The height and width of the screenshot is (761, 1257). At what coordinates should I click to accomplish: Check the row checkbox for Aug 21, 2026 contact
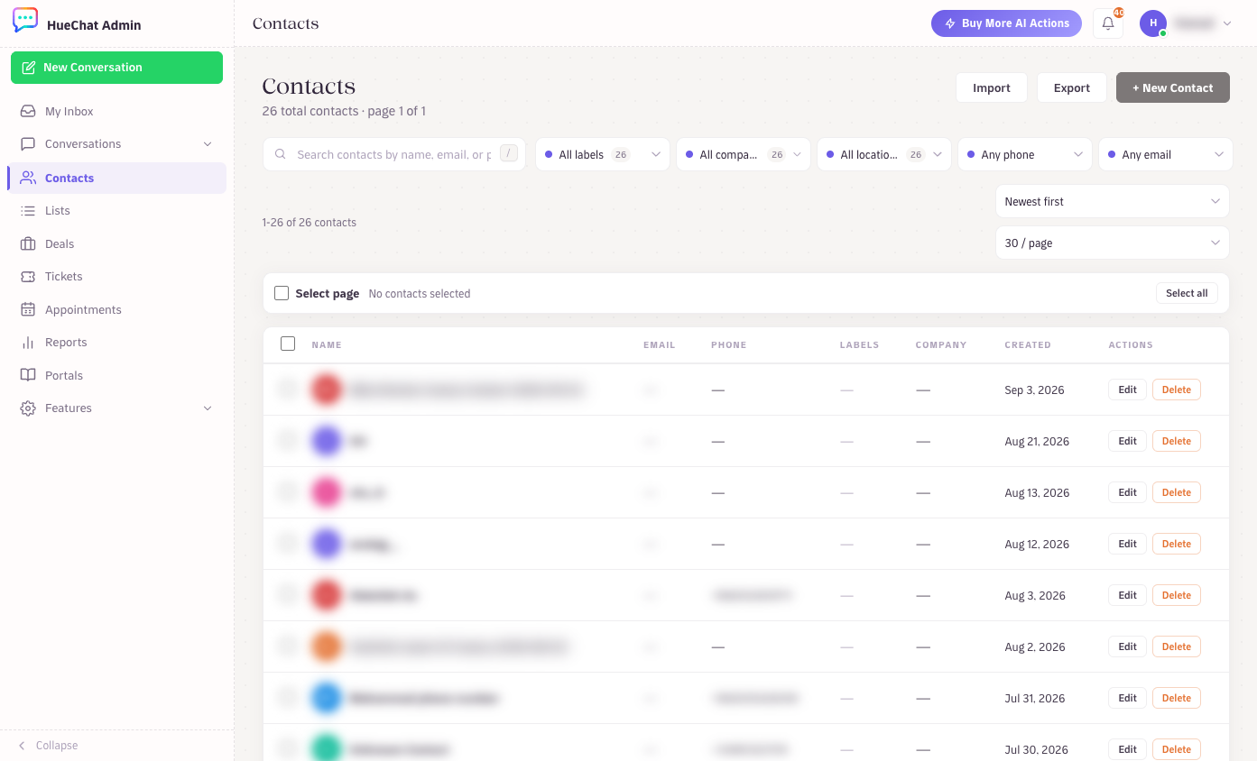pyautogui.click(x=288, y=441)
